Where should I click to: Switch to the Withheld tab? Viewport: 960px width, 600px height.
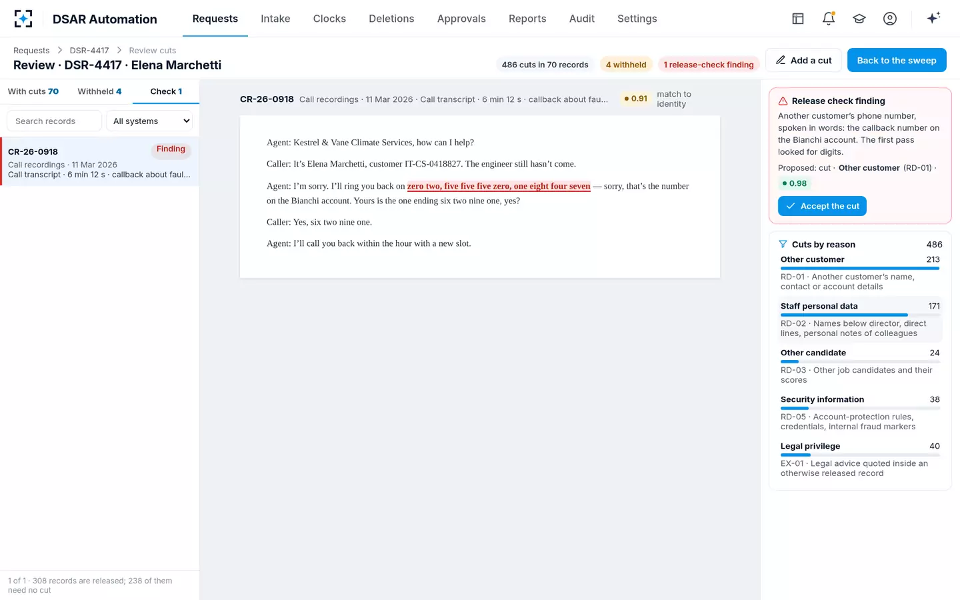(99, 91)
